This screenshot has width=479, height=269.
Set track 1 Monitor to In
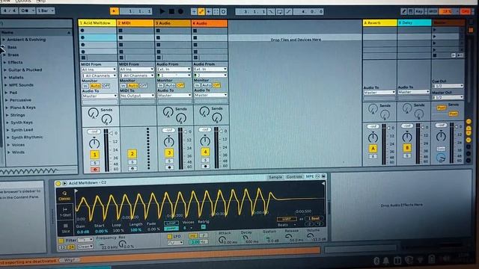click(x=85, y=86)
